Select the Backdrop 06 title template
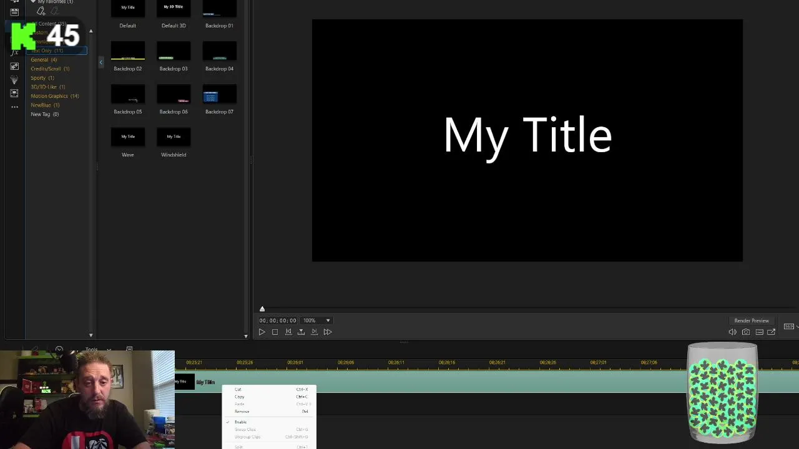Image resolution: width=799 pixels, height=449 pixels. [x=174, y=99]
